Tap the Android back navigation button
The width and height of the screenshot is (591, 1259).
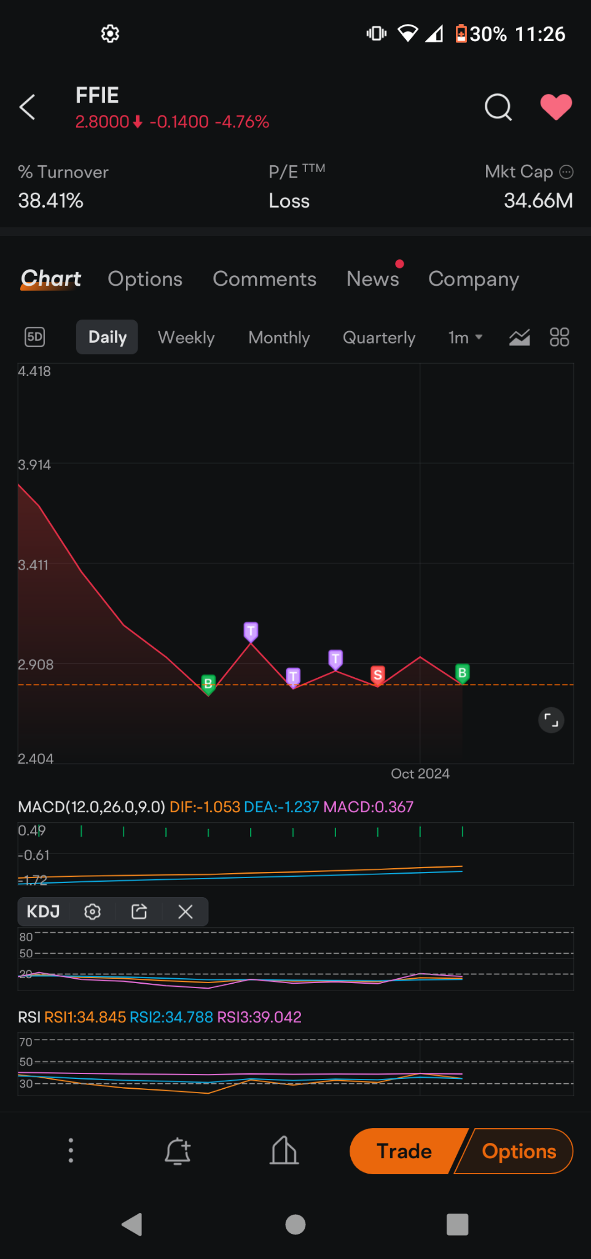click(132, 1224)
